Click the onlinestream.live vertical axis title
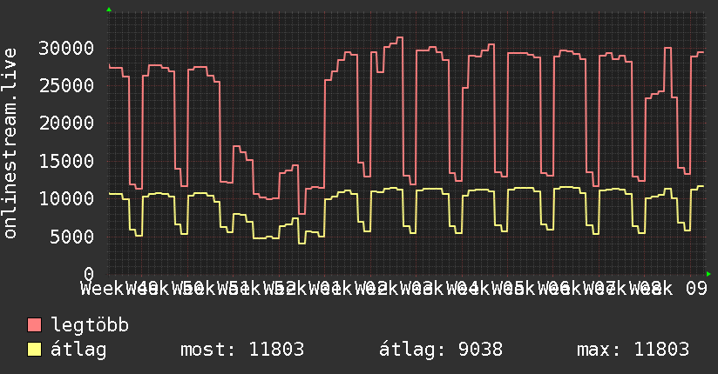Viewport: 718px width, 374px height. (x=10, y=144)
